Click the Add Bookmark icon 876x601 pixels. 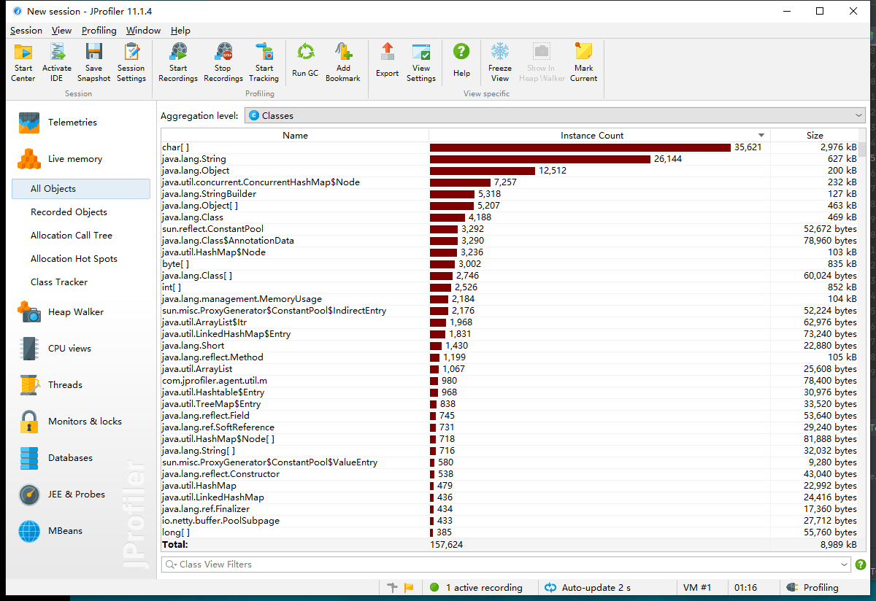tap(343, 62)
